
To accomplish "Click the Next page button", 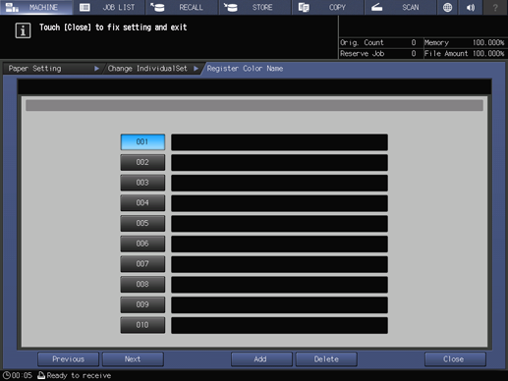I will point(133,359).
